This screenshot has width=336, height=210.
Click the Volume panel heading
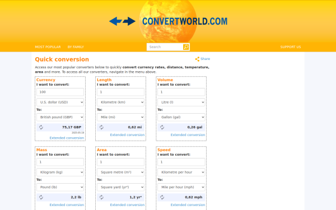pyautogui.click(x=165, y=80)
